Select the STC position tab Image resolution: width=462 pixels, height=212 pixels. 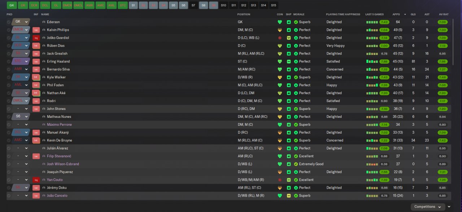123,5
